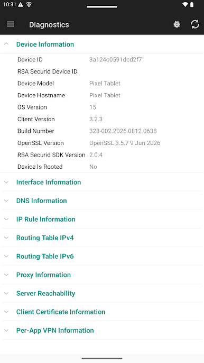This screenshot has width=204, height=363.
Task: Tap the Wi-Fi signal status icon
Action: [x=185, y=5]
